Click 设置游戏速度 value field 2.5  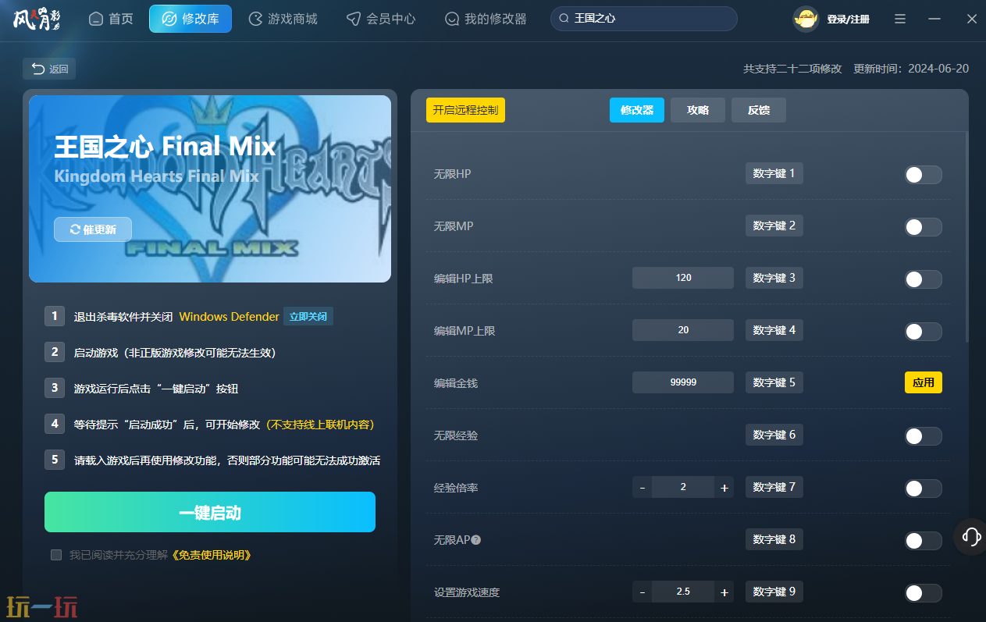[x=683, y=592]
